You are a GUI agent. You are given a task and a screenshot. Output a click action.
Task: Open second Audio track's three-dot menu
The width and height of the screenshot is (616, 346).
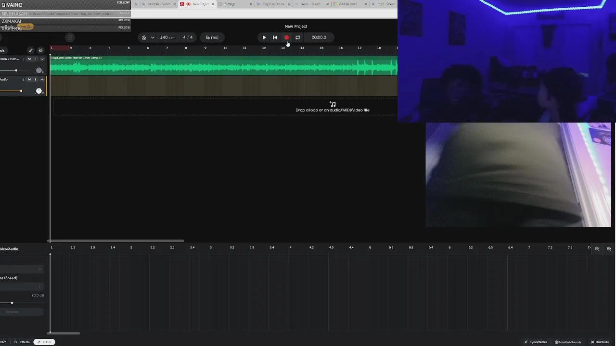[x=23, y=79]
